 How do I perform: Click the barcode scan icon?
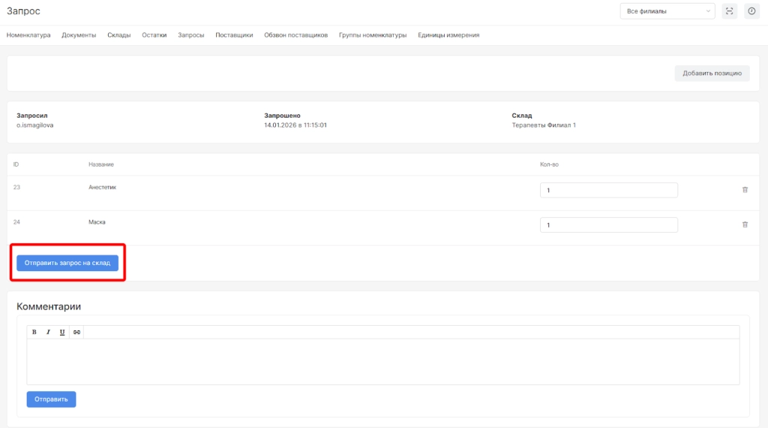coord(729,11)
